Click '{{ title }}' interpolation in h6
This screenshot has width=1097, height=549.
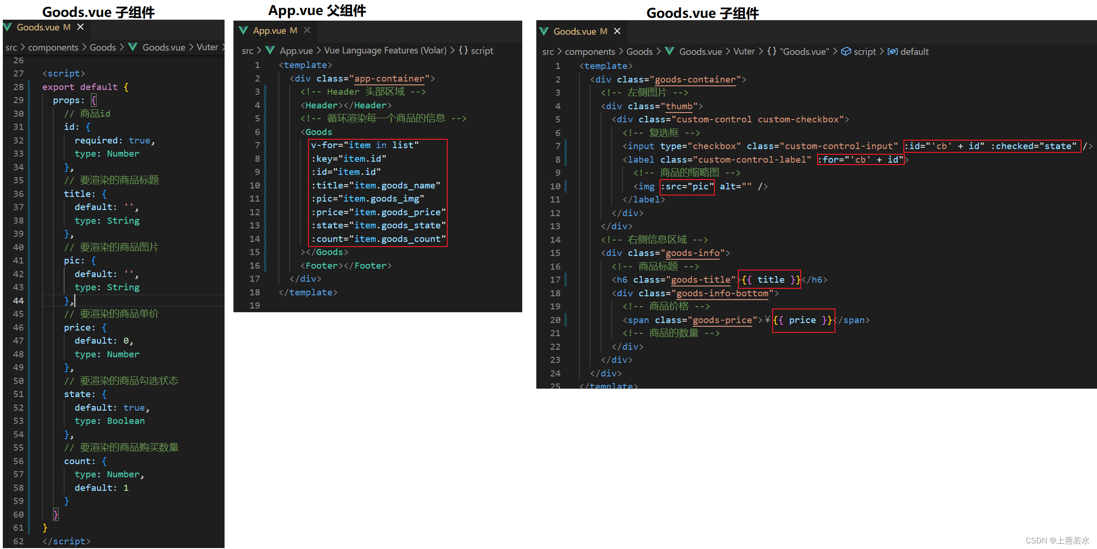(x=771, y=279)
